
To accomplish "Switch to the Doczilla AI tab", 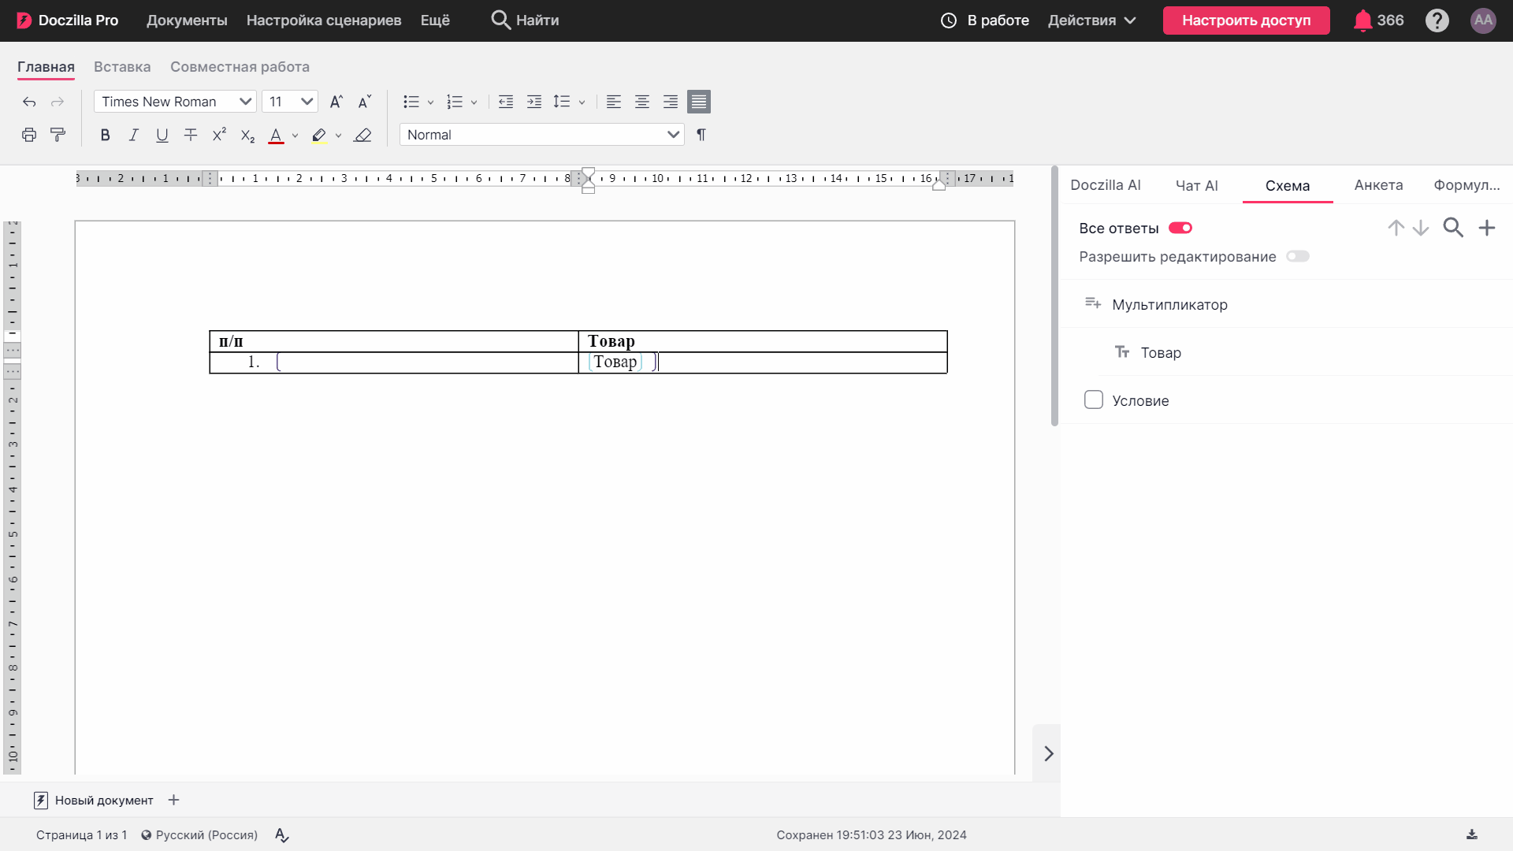I will click(1105, 185).
